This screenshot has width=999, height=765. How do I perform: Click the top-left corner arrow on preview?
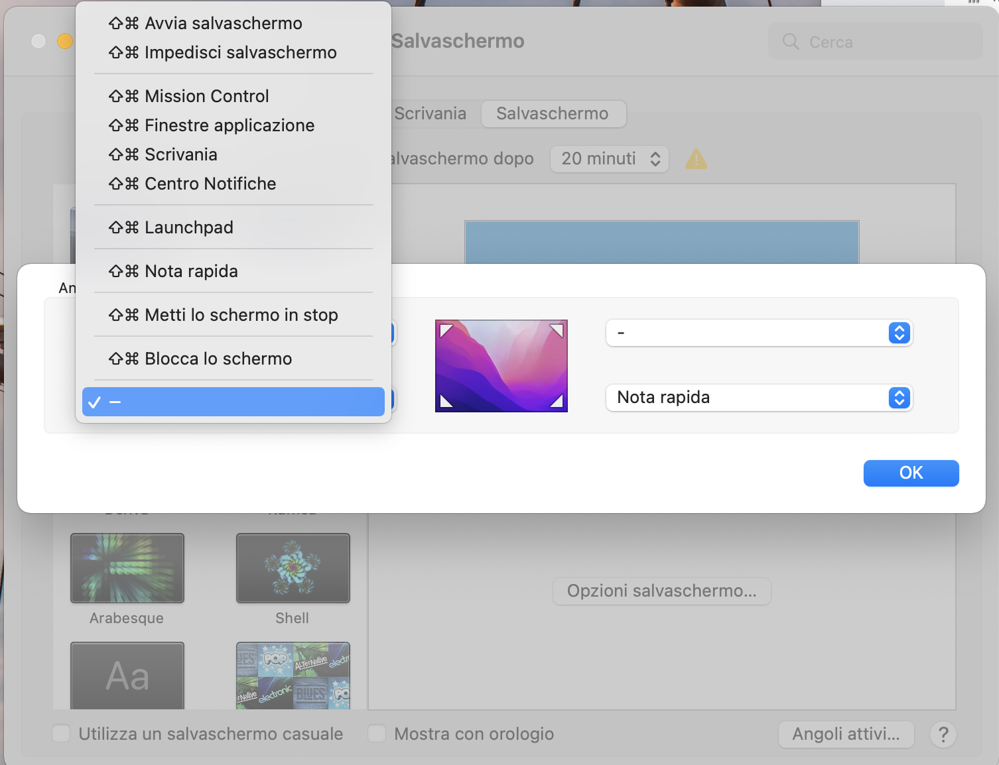pyautogui.click(x=446, y=330)
